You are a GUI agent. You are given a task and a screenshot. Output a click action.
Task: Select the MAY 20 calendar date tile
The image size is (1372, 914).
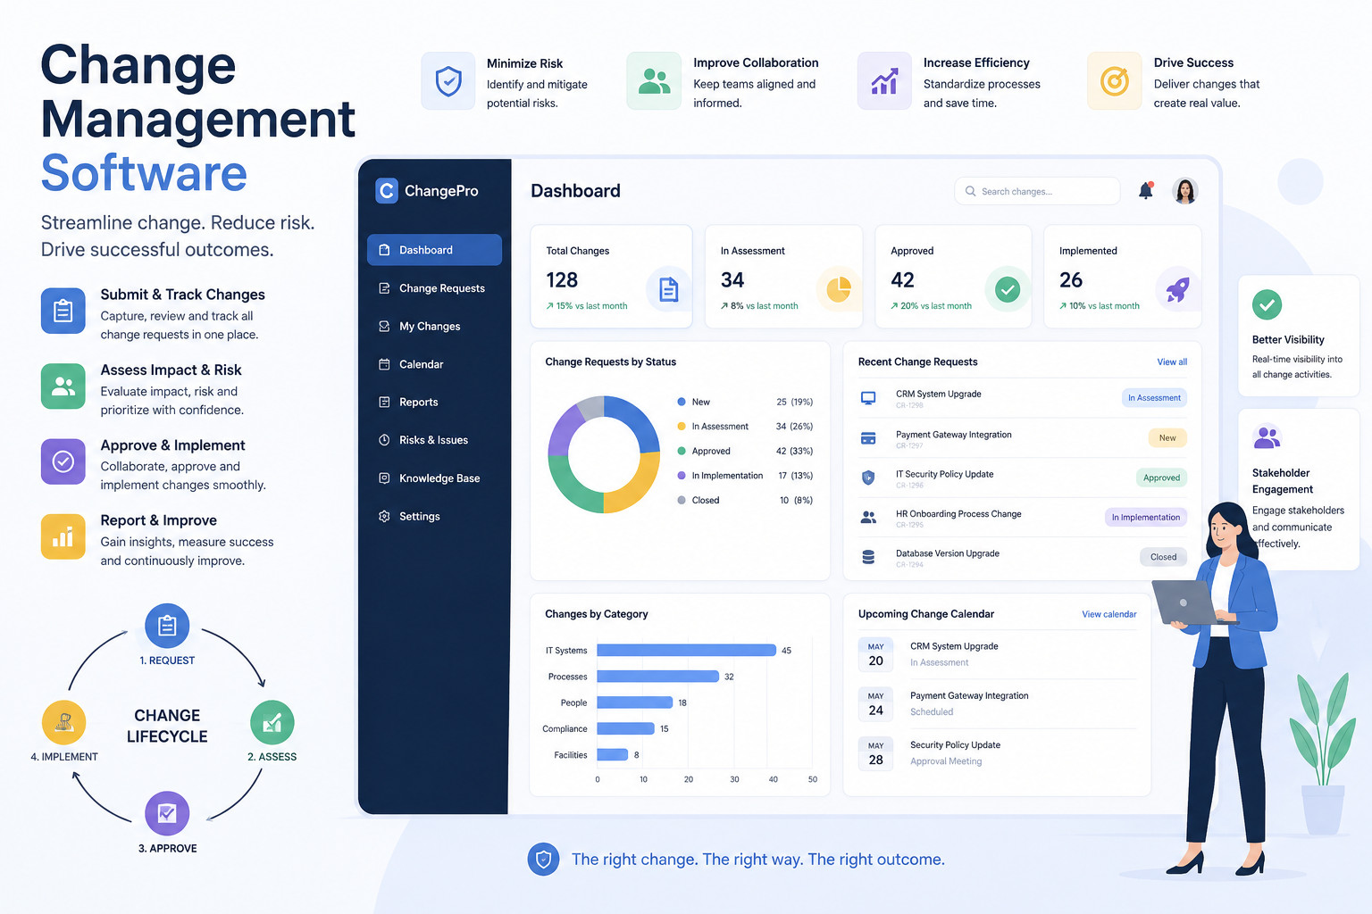tap(875, 654)
